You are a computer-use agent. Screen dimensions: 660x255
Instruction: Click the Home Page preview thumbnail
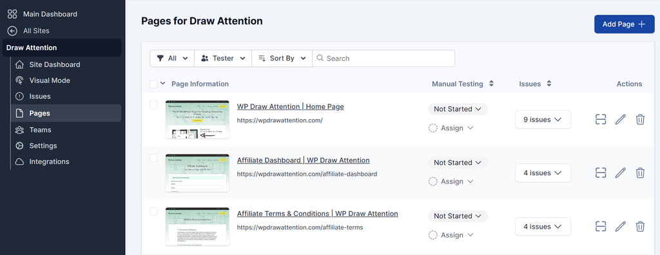(x=197, y=120)
